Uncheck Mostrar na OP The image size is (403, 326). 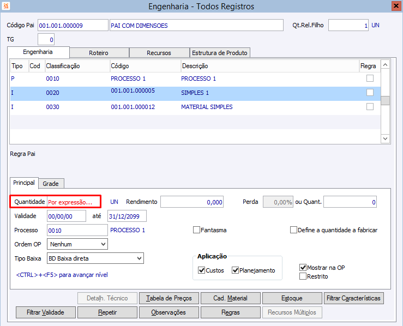point(303,268)
